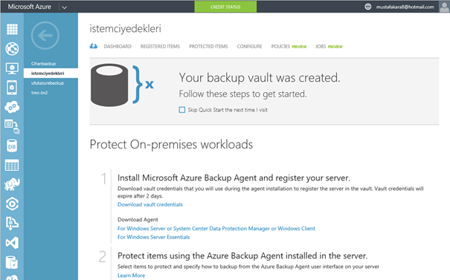This screenshot has height=280, width=450.
Task: Open SQL Databases DB icon
Action: [12, 146]
